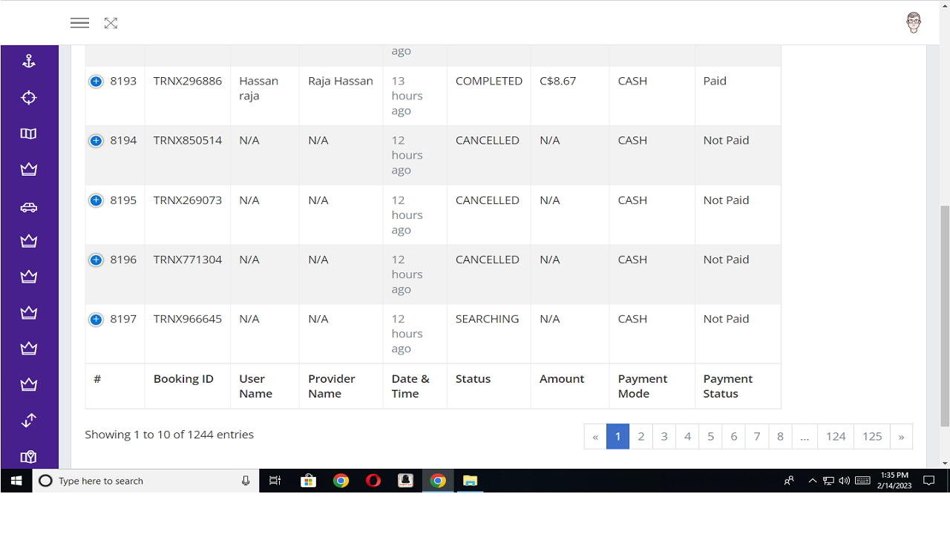Image resolution: width=950 pixels, height=534 pixels.
Task: Jump to page 125 in pagination
Action: coord(871,436)
